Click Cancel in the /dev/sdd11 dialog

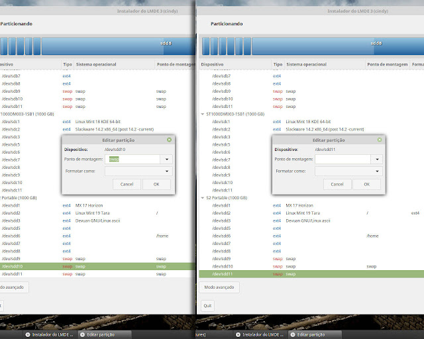click(x=337, y=184)
